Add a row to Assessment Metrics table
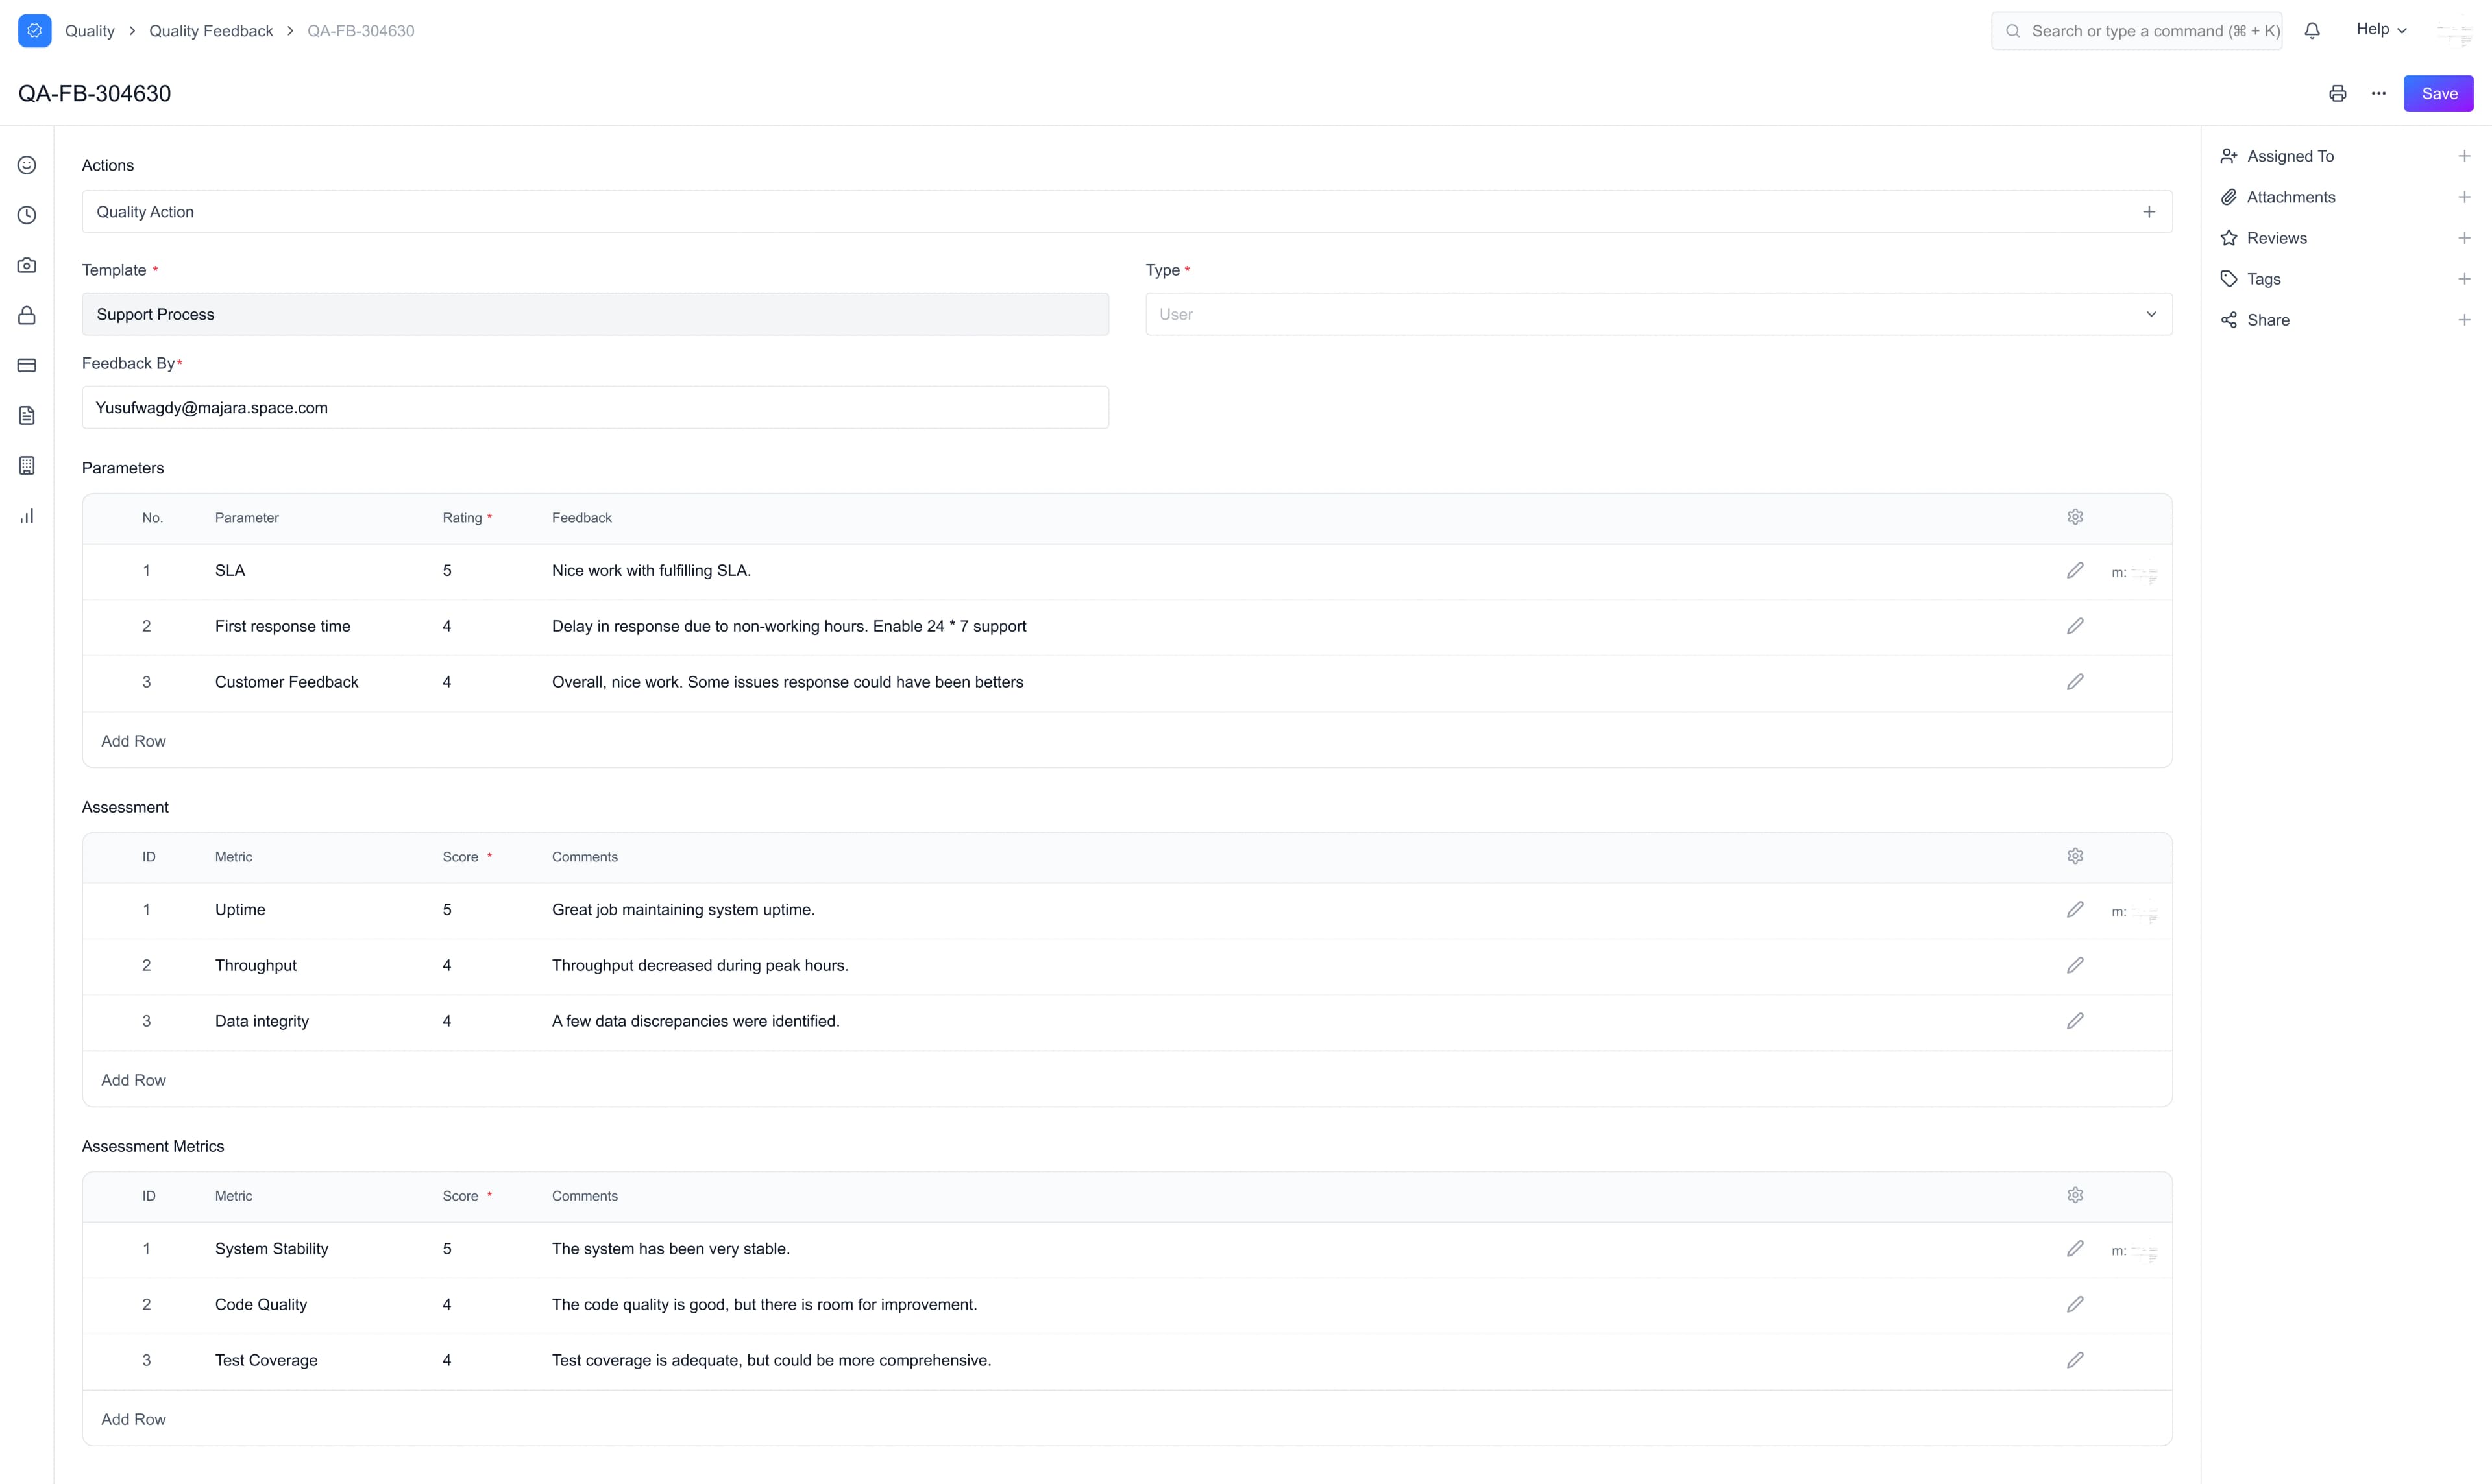This screenshot has height=1484, width=2492. point(133,1418)
